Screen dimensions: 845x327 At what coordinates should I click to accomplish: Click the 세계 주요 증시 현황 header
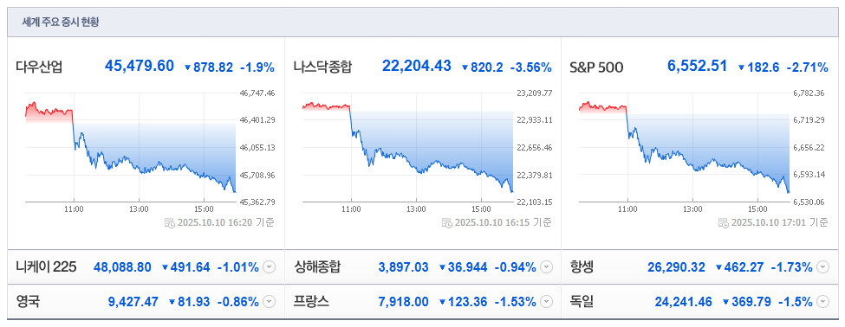[x=61, y=22]
